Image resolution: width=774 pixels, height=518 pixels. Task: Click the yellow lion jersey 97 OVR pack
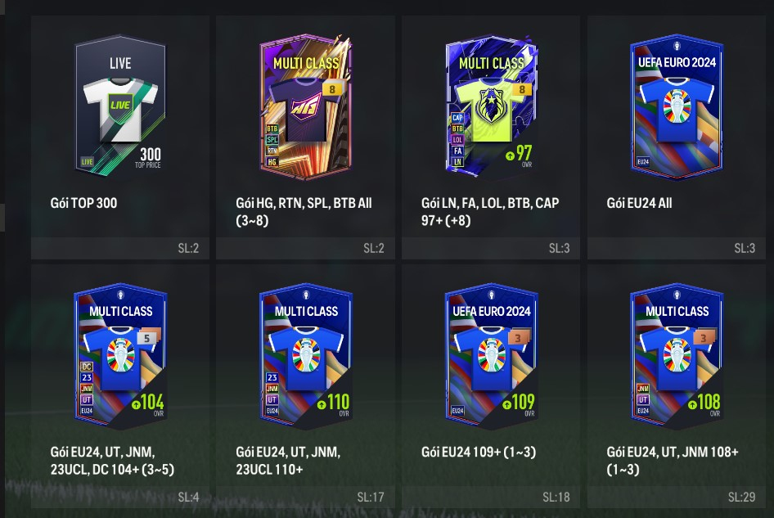tap(492, 106)
